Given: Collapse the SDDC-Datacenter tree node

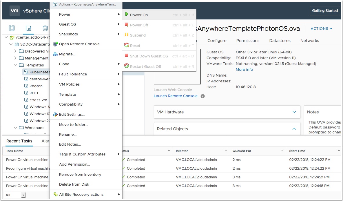Looking at the screenshot, I should coord(11,44).
